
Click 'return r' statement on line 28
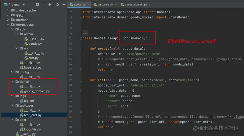[x=105, y=127]
